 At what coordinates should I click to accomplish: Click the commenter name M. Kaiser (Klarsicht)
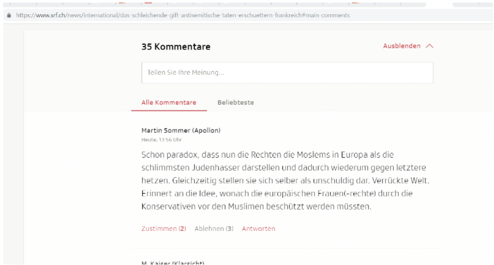tap(173, 263)
